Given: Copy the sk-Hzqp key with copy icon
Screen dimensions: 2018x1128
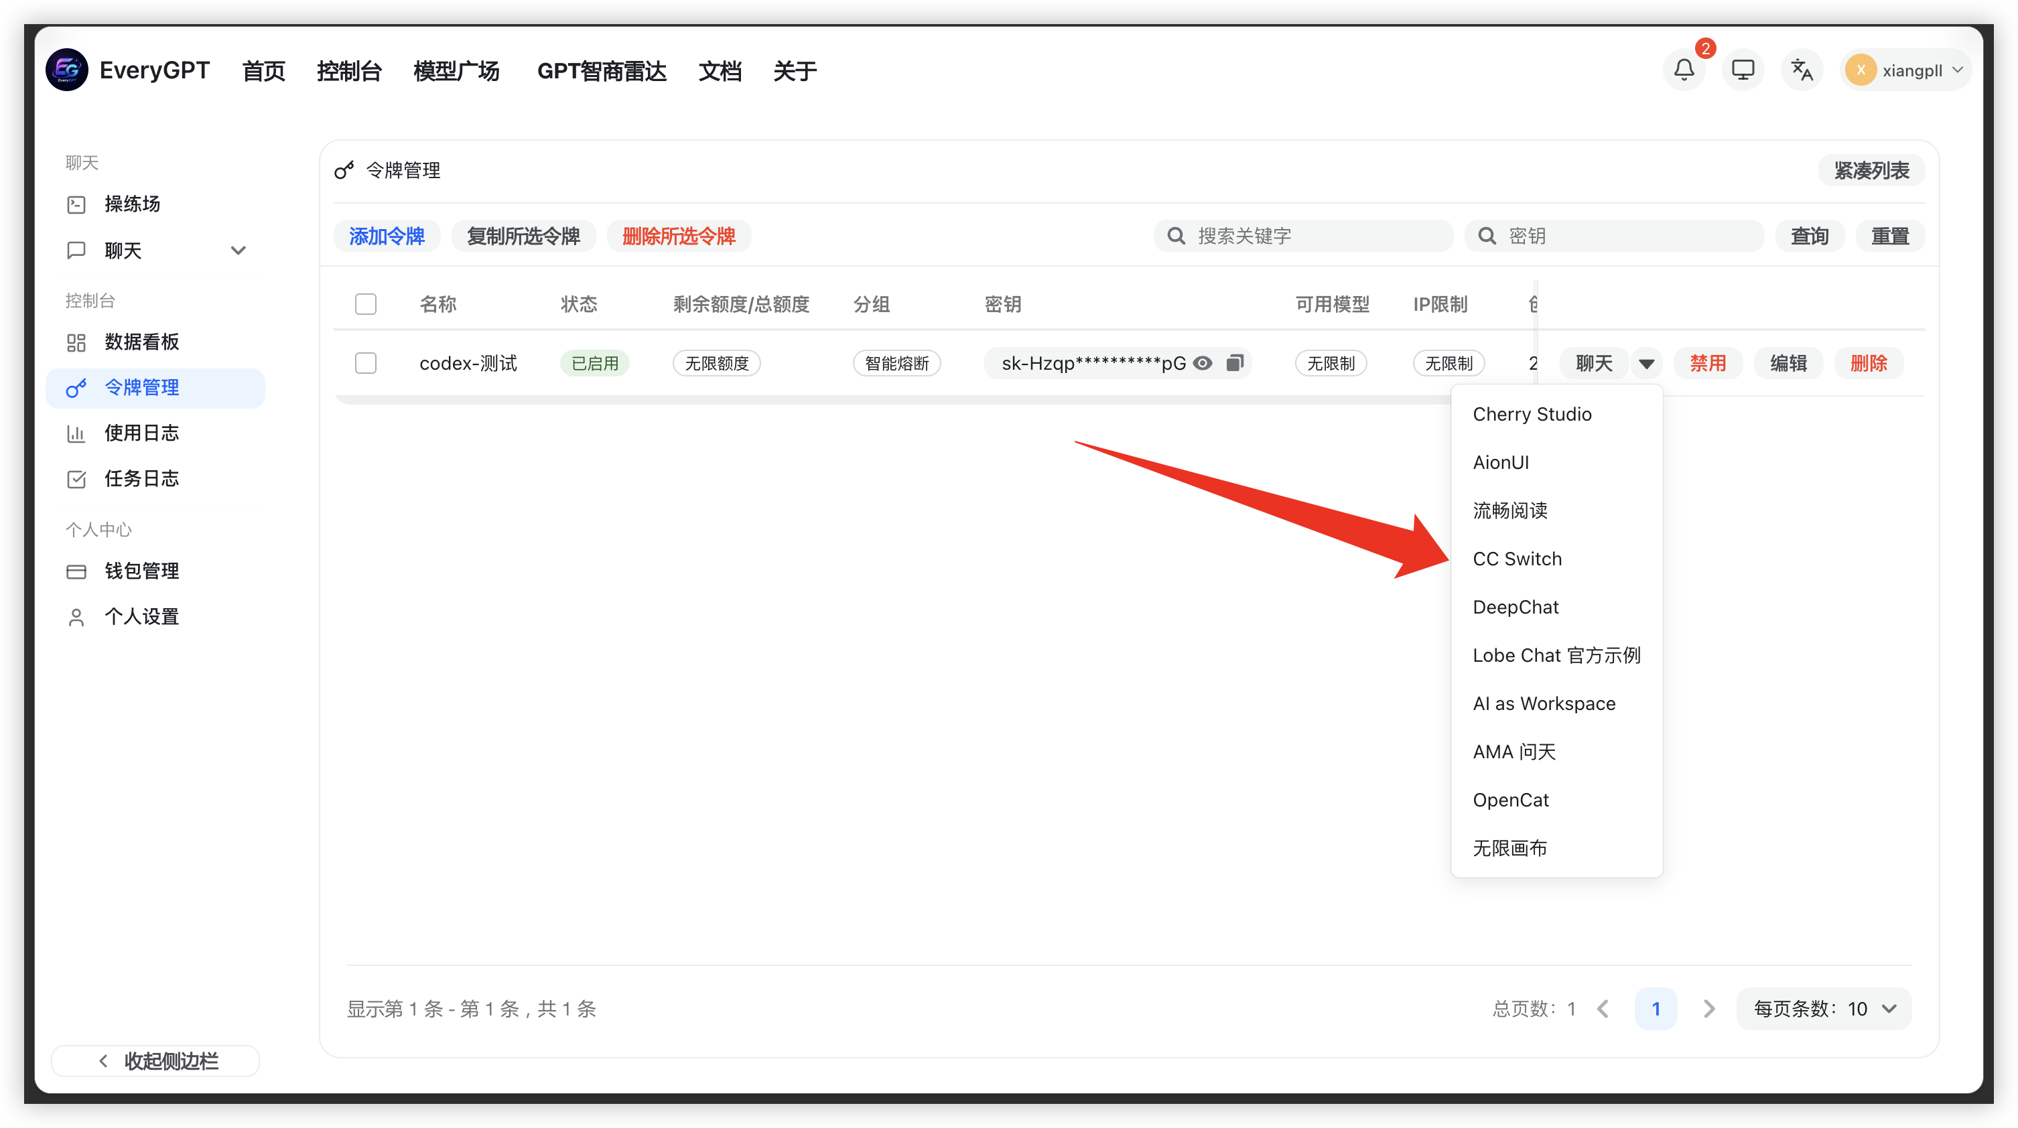Looking at the screenshot, I should (x=1235, y=362).
